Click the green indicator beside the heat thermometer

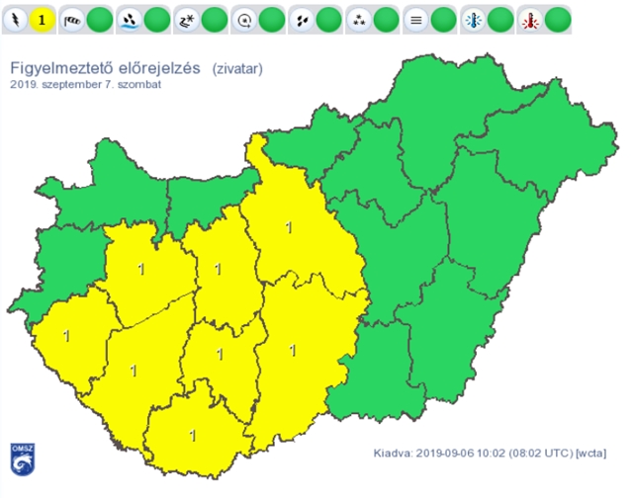click(x=558, y=20)
